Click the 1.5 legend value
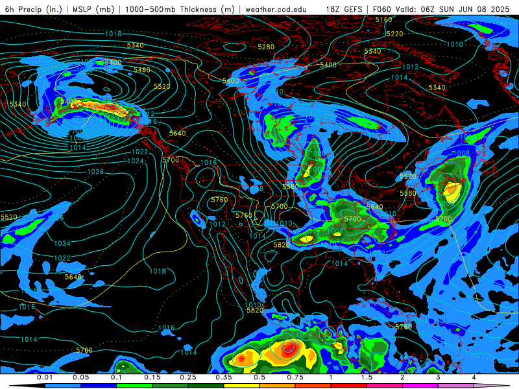The image size is (519, 389). point(367,377)
